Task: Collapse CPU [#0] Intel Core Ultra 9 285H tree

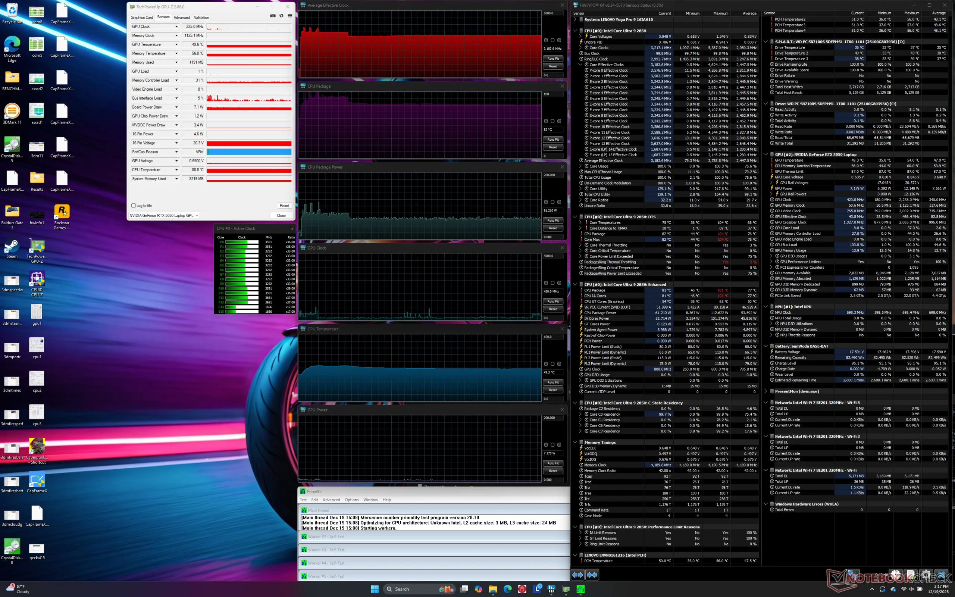Action: (575, 31)
